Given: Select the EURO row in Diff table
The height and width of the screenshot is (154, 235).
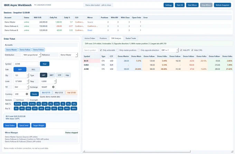Looking at the screenshot, I should 158,65.
